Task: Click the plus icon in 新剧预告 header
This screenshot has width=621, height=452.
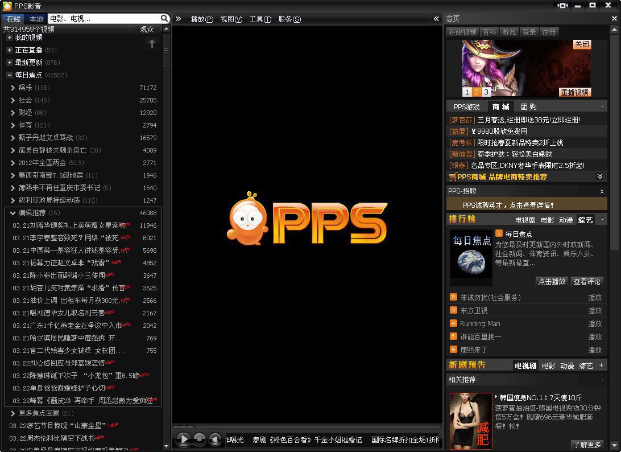Action: tap(601, 365)
